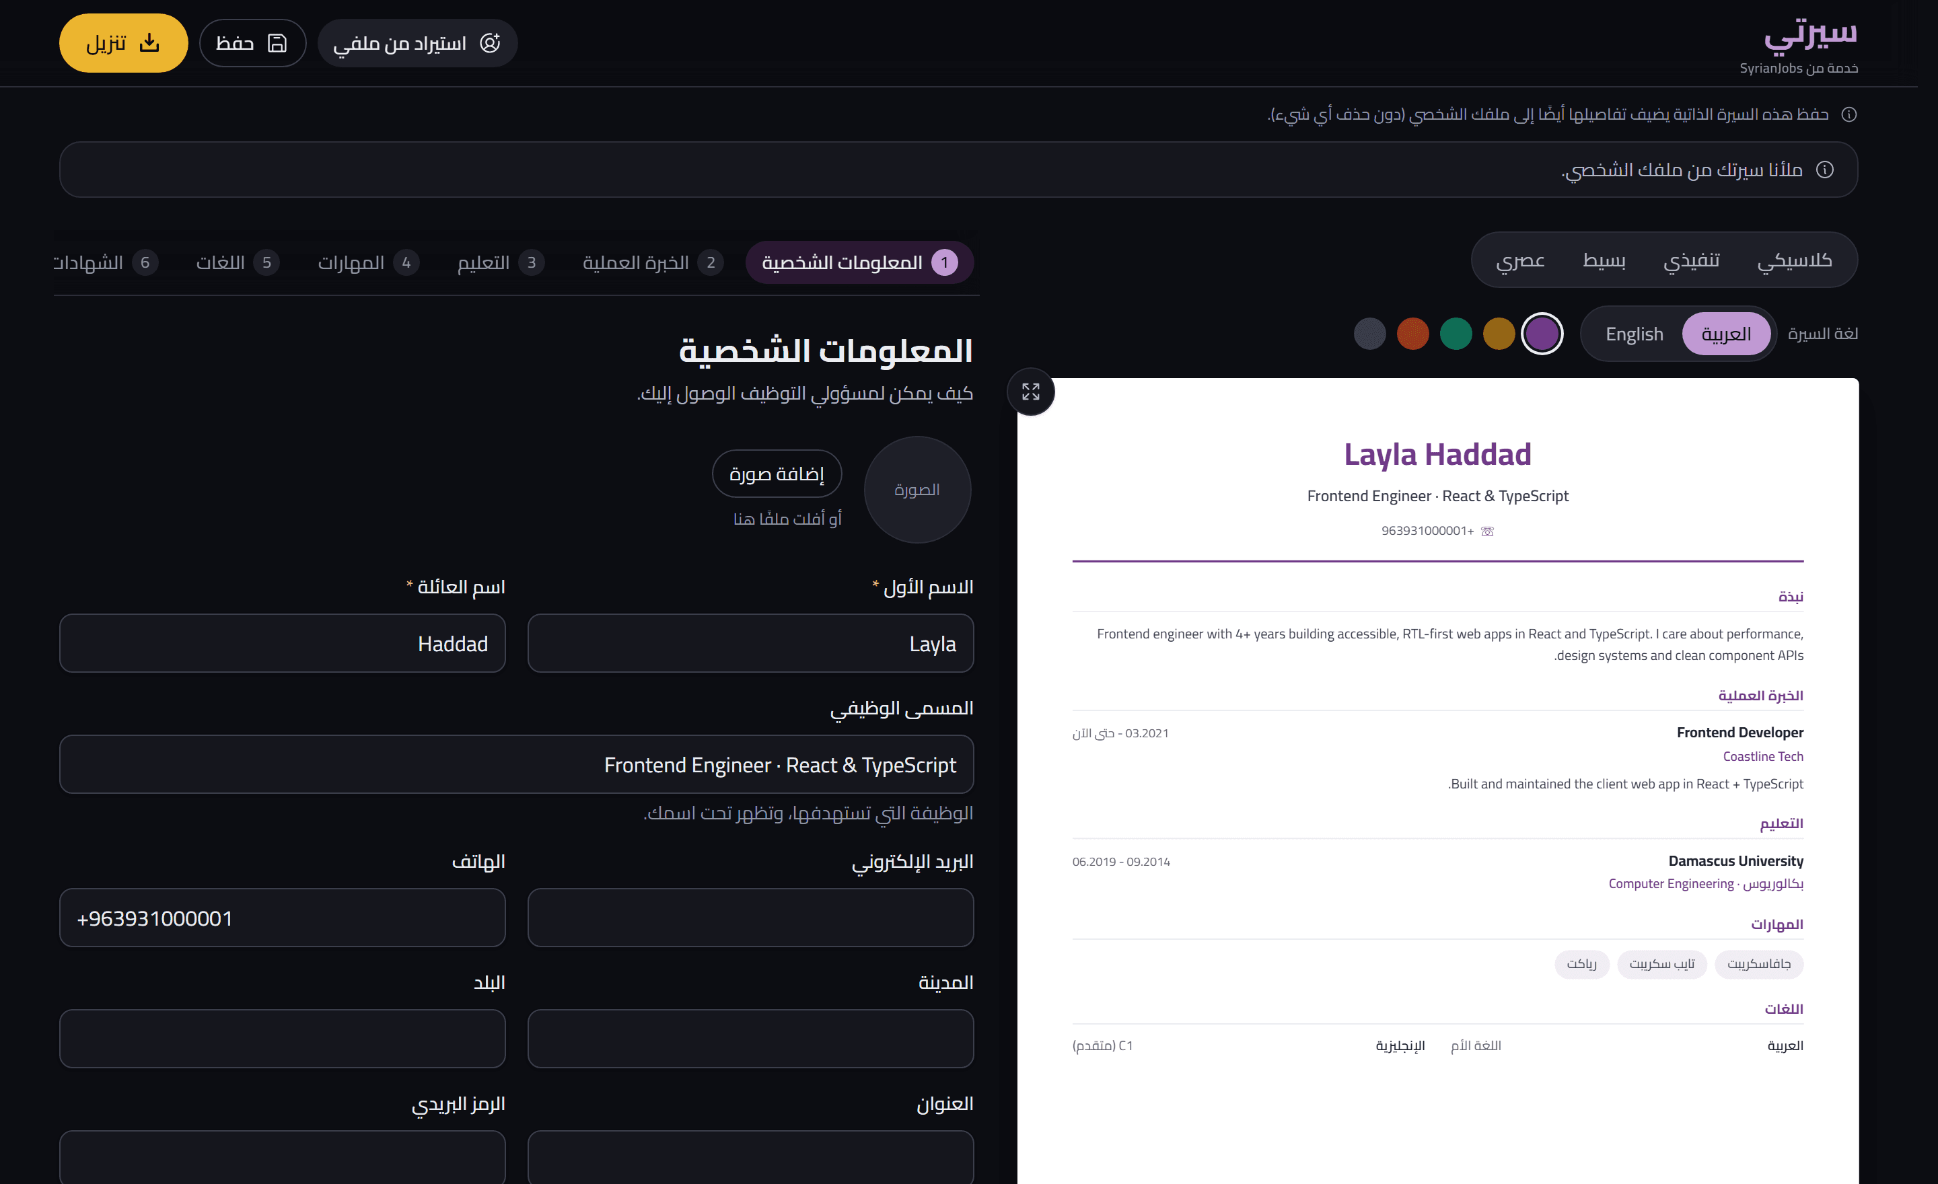The width and height of the screenshot is (1938, 1184).
Task: Click the profile import icon in استيراد من ملفي
Action: click(x=490, y=43)
